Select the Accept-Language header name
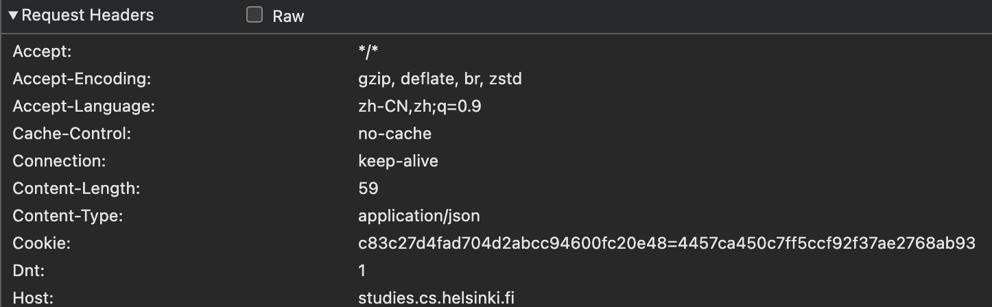992x307 pixels. [84, 106]
